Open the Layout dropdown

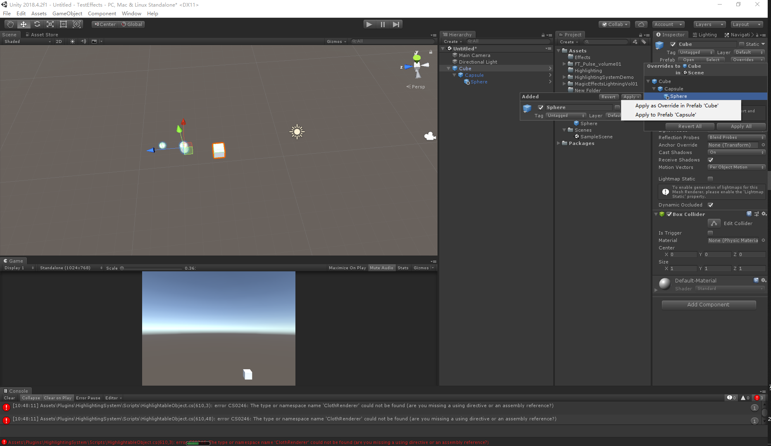(x=746, y=24)
